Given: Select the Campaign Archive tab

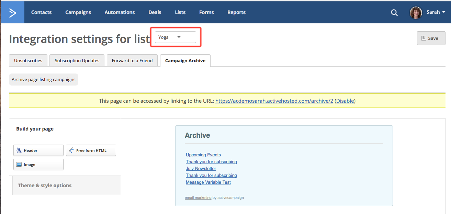Looking at the screenshot, I should pyautogui.click(x=185, y=60).
